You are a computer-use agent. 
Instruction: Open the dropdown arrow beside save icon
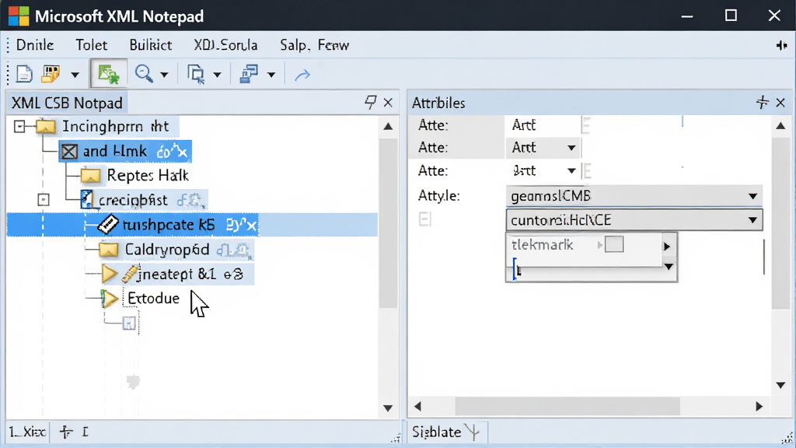click(x=75, y=75)
